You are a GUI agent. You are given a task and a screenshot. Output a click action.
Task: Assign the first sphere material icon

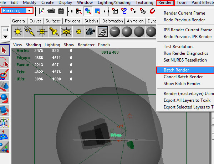[x=114, y=32]
